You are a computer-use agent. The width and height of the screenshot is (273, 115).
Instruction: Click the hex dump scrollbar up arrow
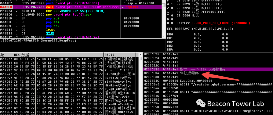pyautogui.click(x=141, y=54)
